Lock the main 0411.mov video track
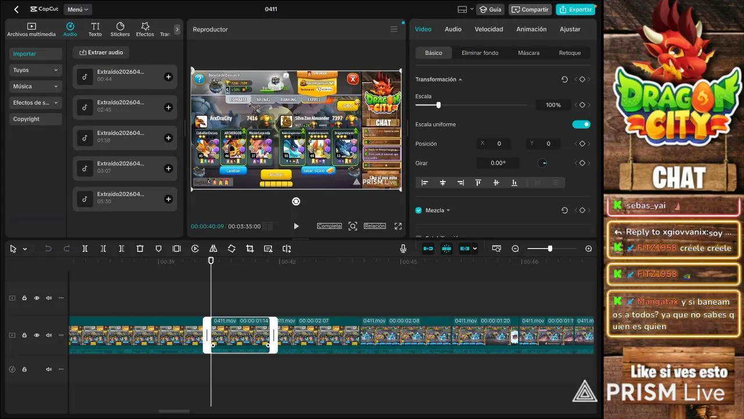744x419 pixels. click(x=24, y=335)
